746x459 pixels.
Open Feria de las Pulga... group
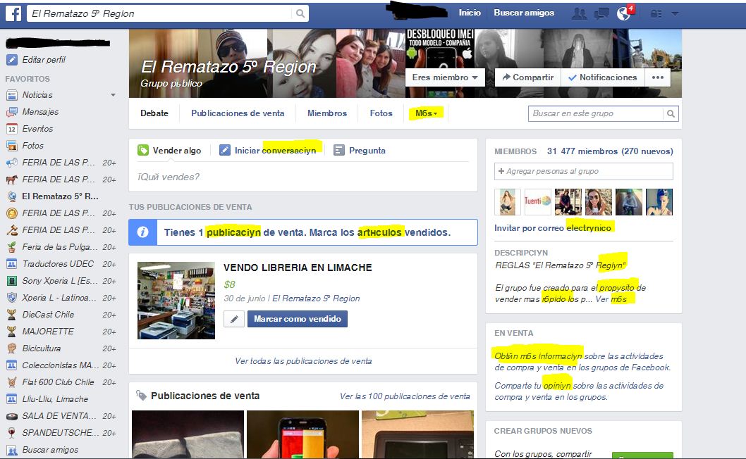[x=59, y=247]
